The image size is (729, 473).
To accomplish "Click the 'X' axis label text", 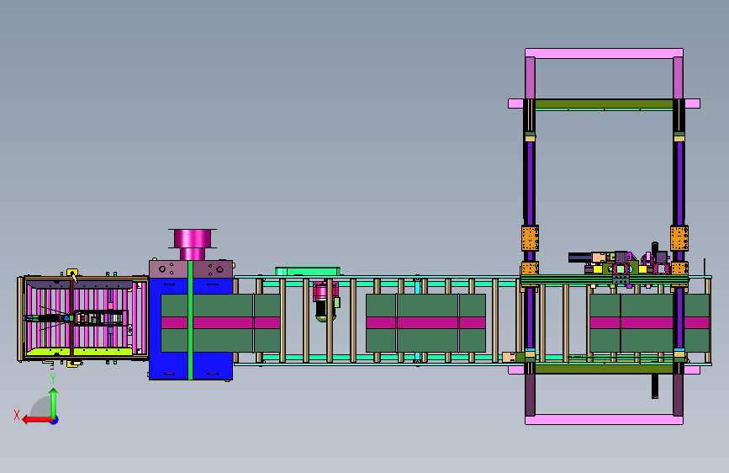I will tap(17, 415).
